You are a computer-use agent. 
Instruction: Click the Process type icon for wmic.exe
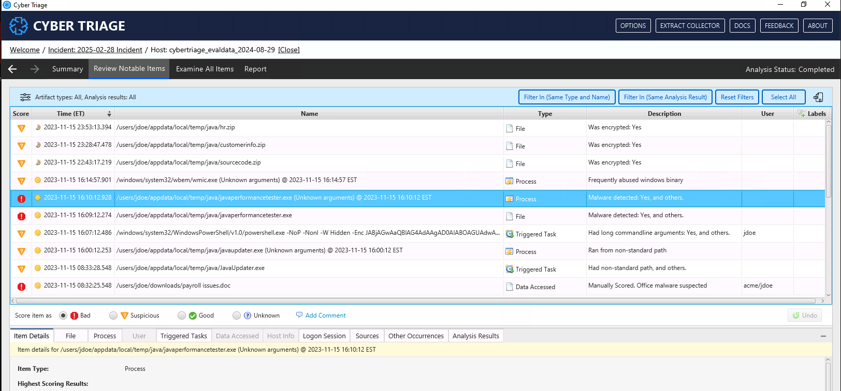pos(510,181)
